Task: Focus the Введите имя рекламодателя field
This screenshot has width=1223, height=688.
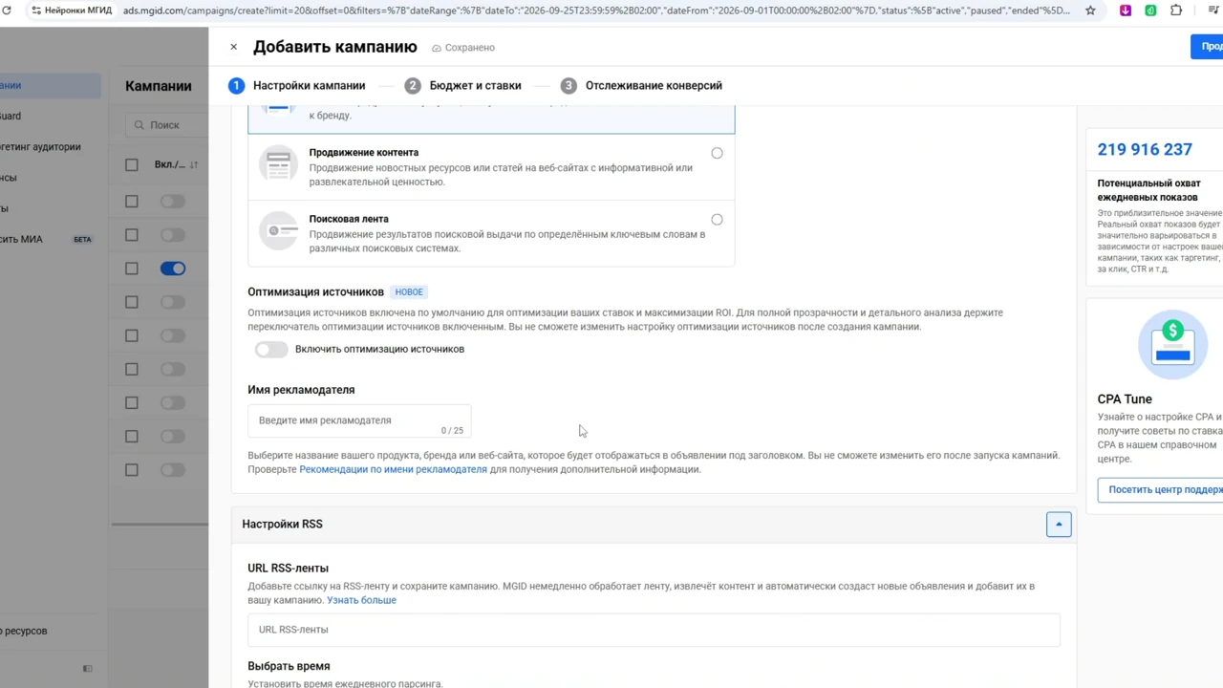Action: point(359,420)
